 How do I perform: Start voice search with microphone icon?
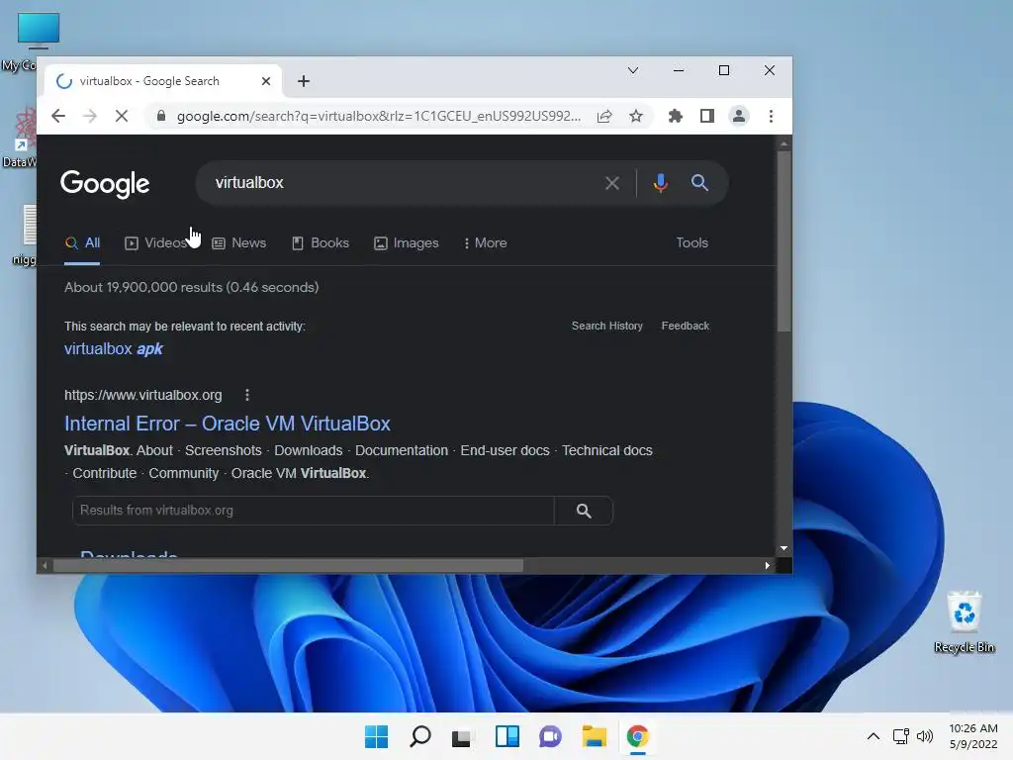pos(660,183)
